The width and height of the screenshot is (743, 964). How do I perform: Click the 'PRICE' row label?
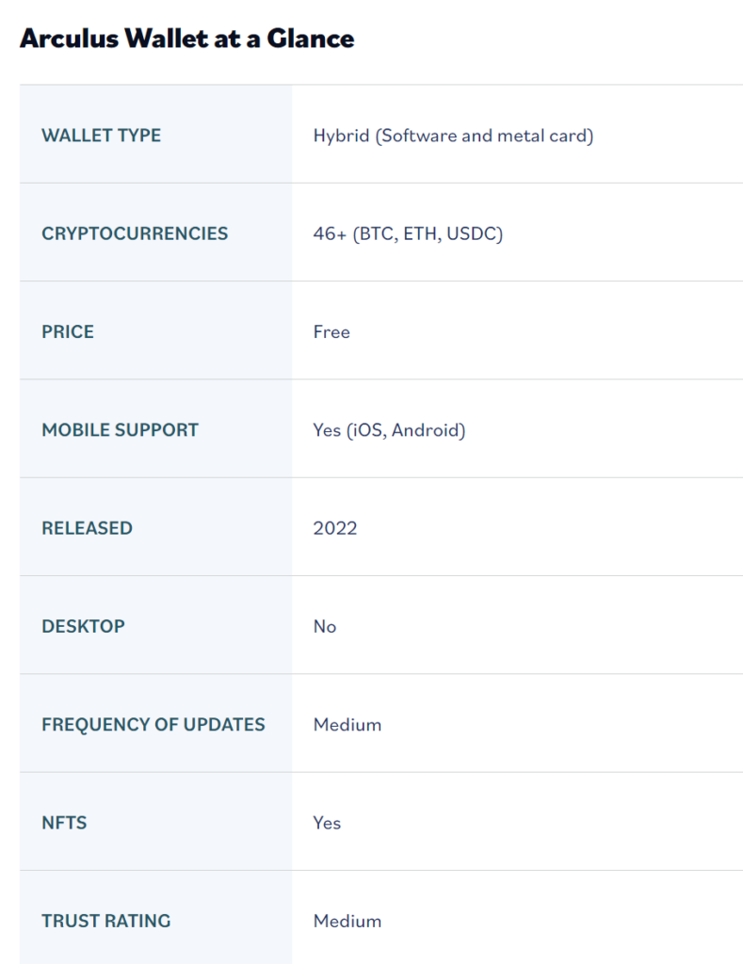(68, 331)
